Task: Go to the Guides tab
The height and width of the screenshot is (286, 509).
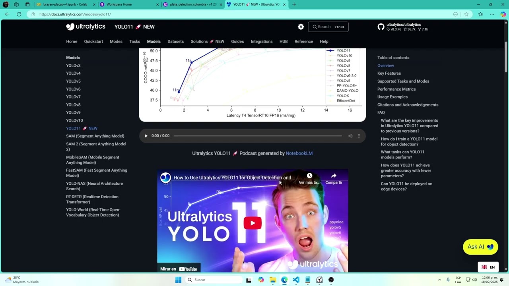Action: tap(237, 41)
